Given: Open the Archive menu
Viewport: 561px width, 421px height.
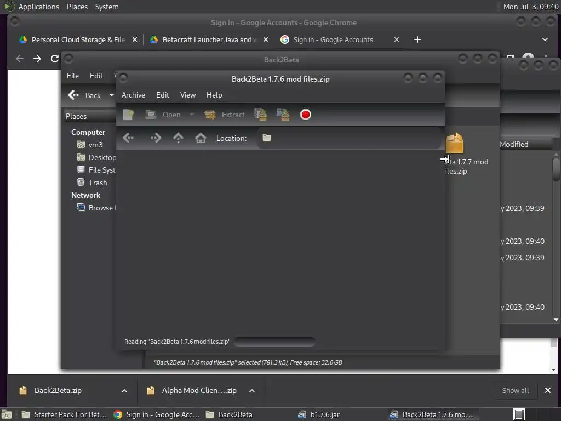Looking at the screenshot, I should coord(133,95).
